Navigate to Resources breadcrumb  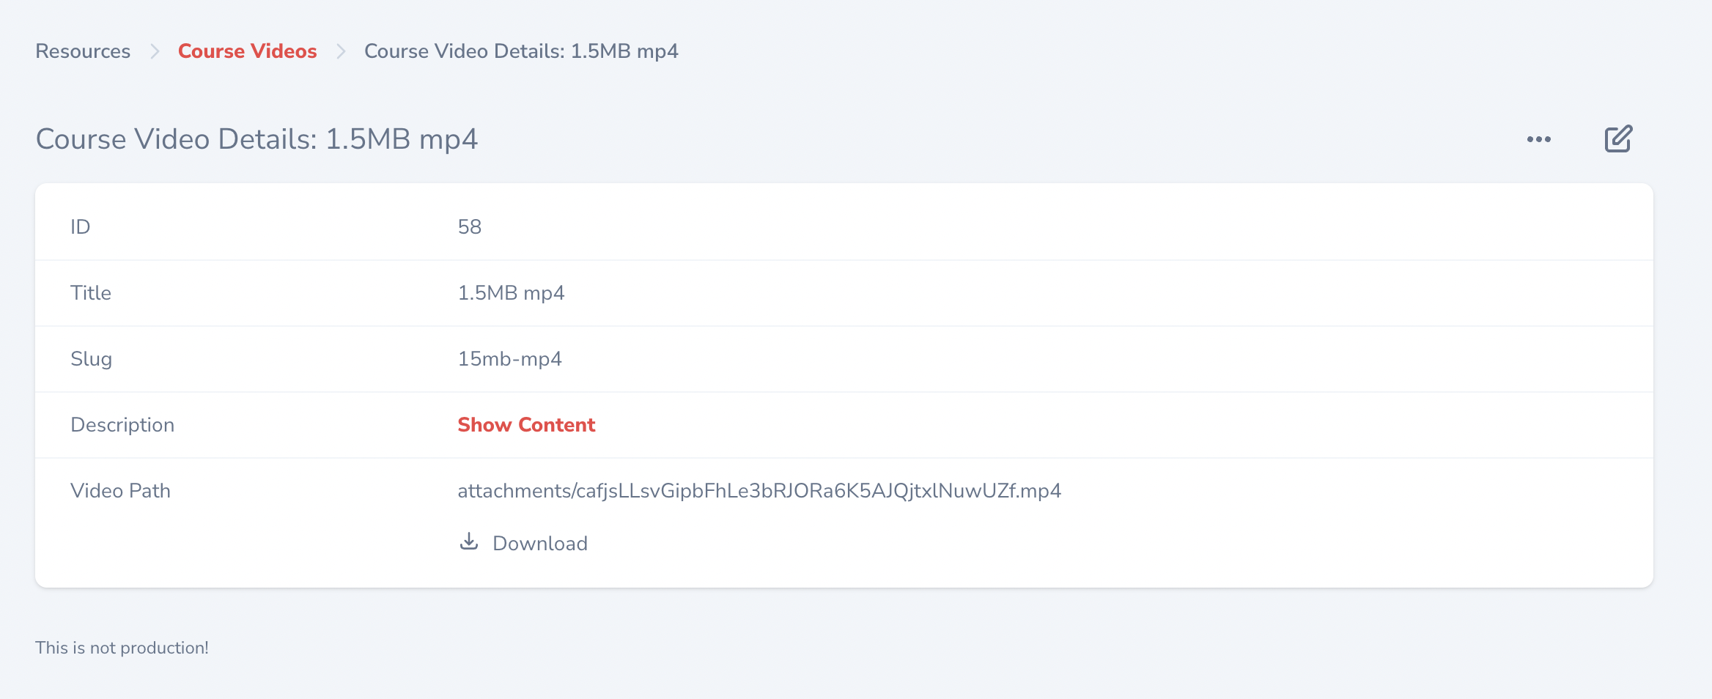tap(83, 51)
